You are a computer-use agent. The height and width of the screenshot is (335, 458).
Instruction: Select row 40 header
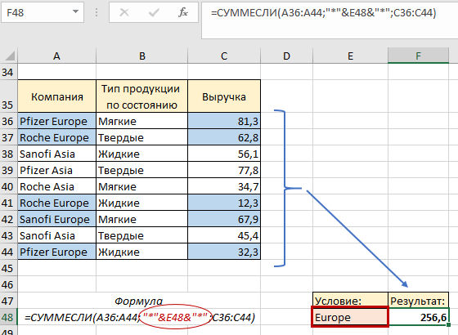8,186
